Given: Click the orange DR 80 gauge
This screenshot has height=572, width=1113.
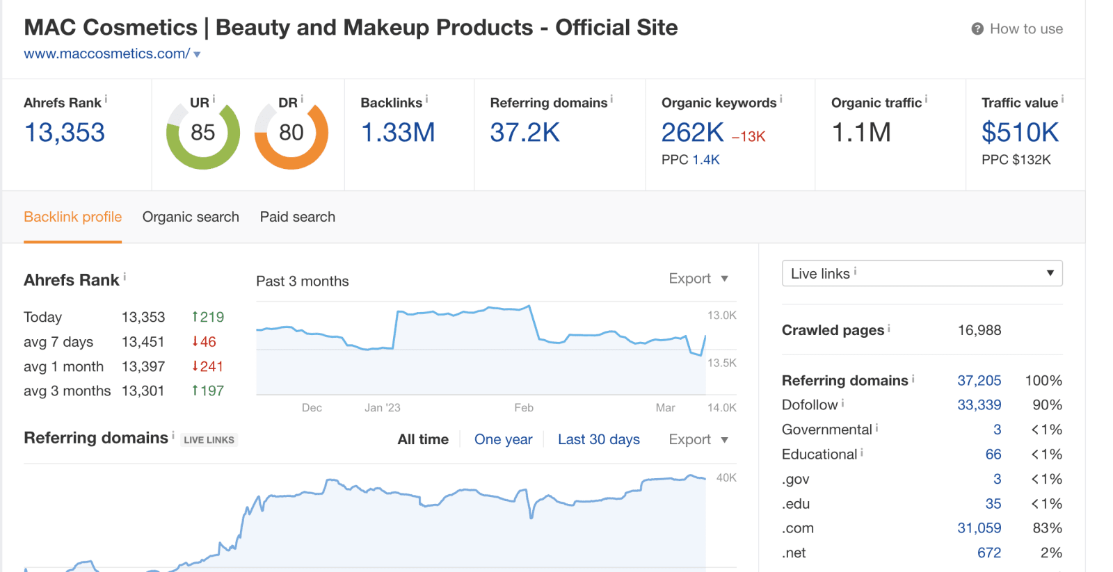Looking at the screenshot, I should coord(291,133).
